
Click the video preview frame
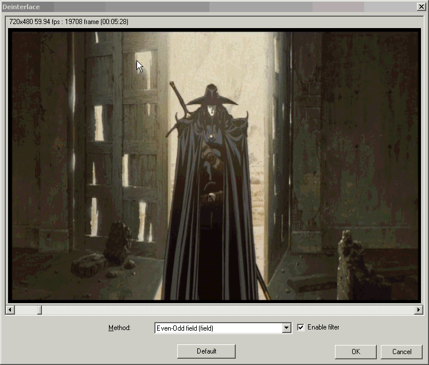tap(214, 166)
